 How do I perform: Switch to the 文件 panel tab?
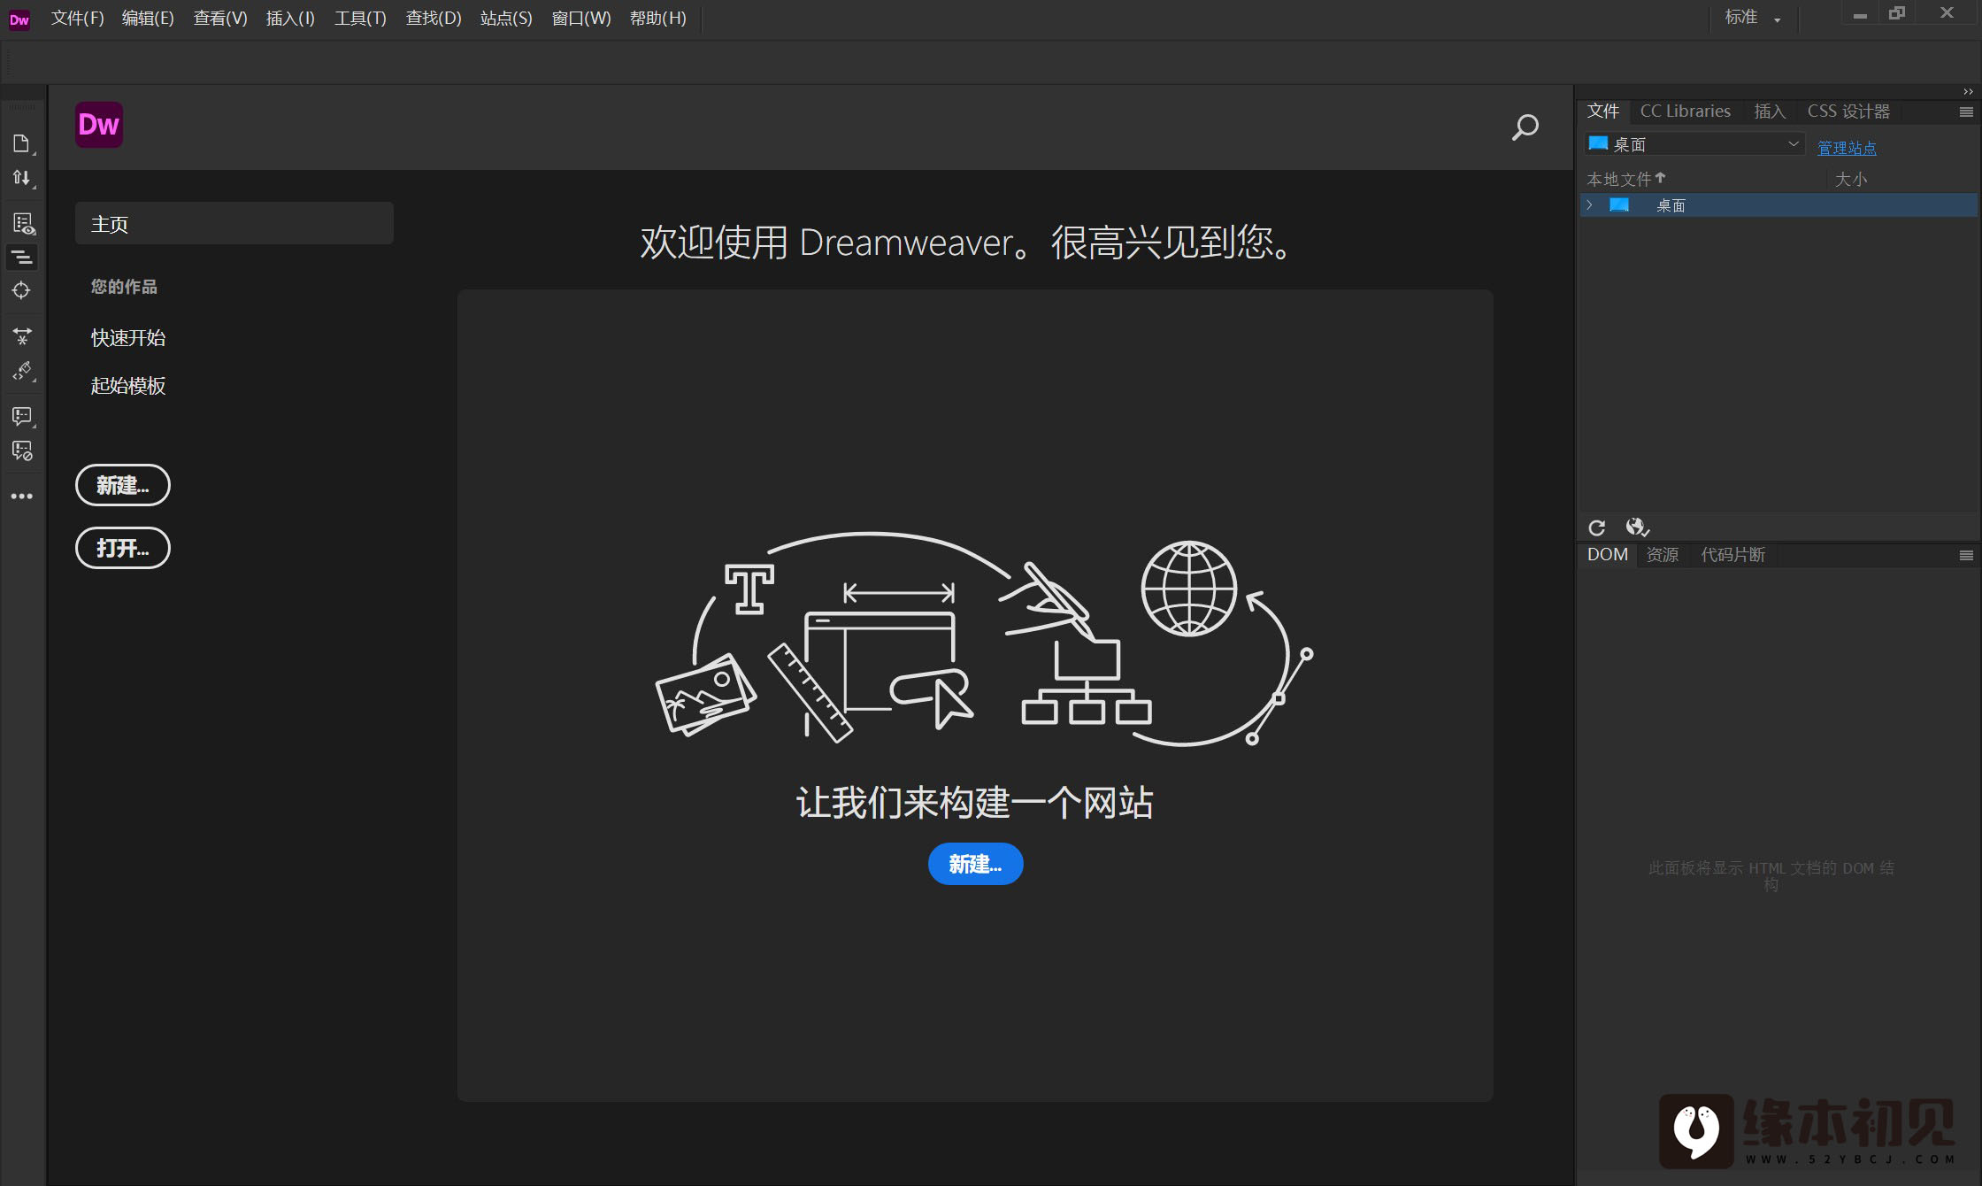click(1602, 112)
